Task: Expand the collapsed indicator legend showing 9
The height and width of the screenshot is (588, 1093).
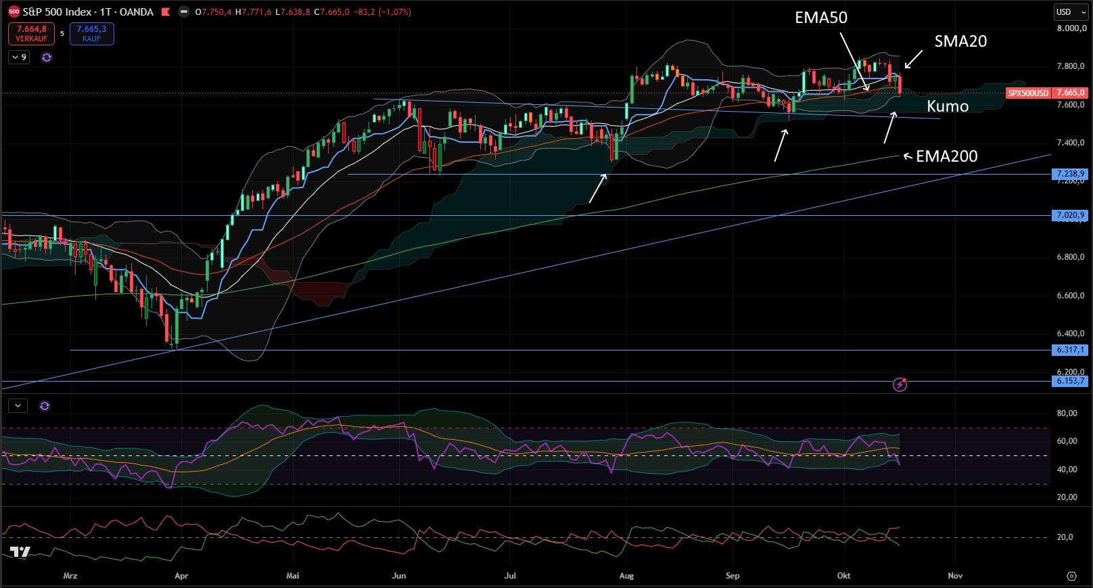Action: coord(19,58)
